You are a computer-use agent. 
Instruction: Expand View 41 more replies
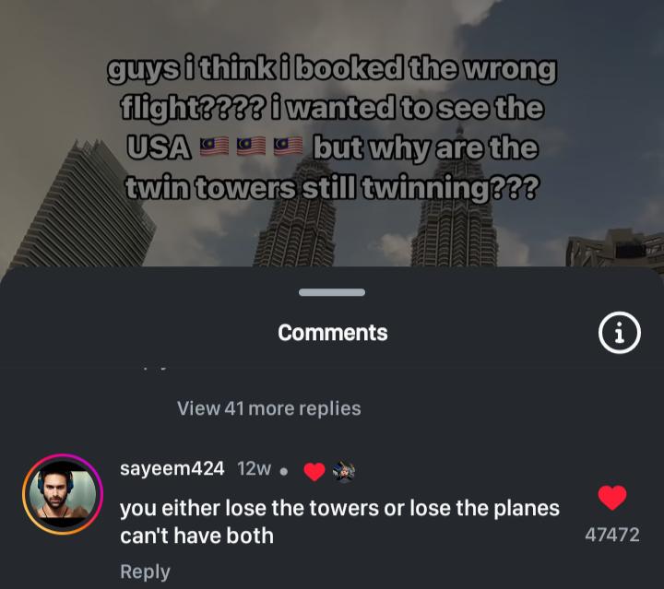(269, 408)
